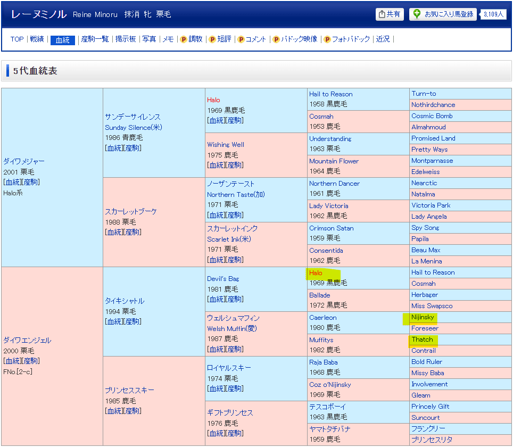
Task: Open the コメント tab
Action: (256, 39)
